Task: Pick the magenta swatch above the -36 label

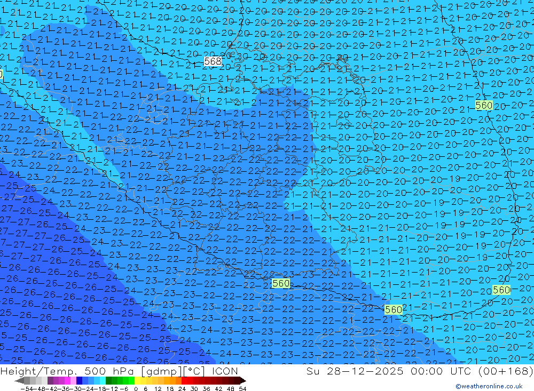Action: pyautogui.click(x=67, y=380)
